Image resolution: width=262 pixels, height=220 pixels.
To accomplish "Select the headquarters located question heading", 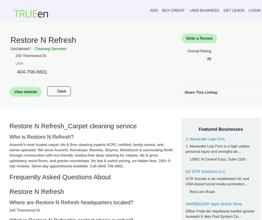I will (x=71, y=202).
